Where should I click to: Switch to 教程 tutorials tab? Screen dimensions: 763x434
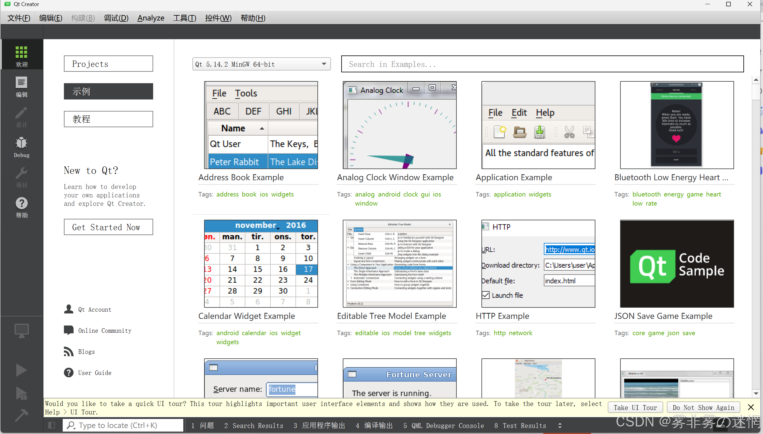pyautogui.click(x=108, y=119)
